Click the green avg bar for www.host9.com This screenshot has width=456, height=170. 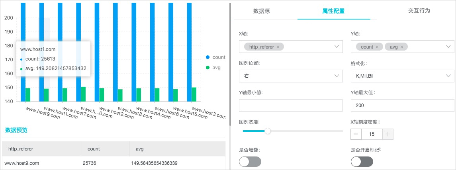click(28, 95)
